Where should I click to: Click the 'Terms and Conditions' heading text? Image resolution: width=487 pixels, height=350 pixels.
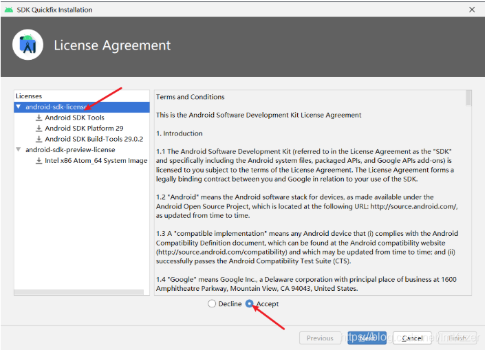pos(190,97)
